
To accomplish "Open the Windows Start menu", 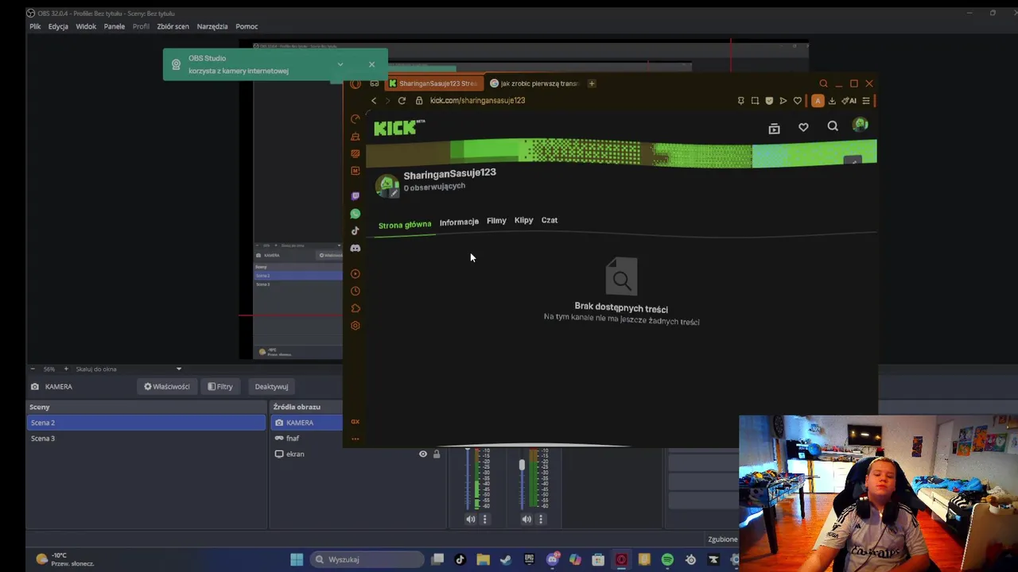I will (297, 559).
